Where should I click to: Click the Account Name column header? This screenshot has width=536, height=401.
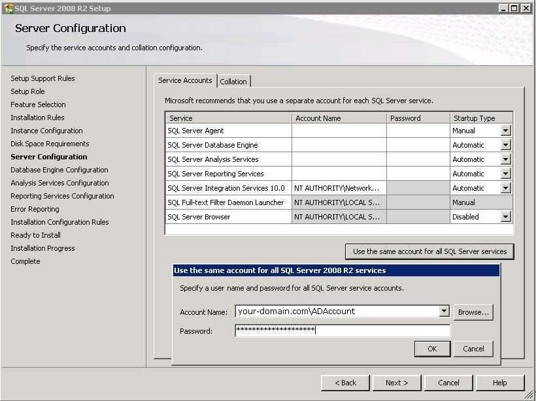[339, 118]
